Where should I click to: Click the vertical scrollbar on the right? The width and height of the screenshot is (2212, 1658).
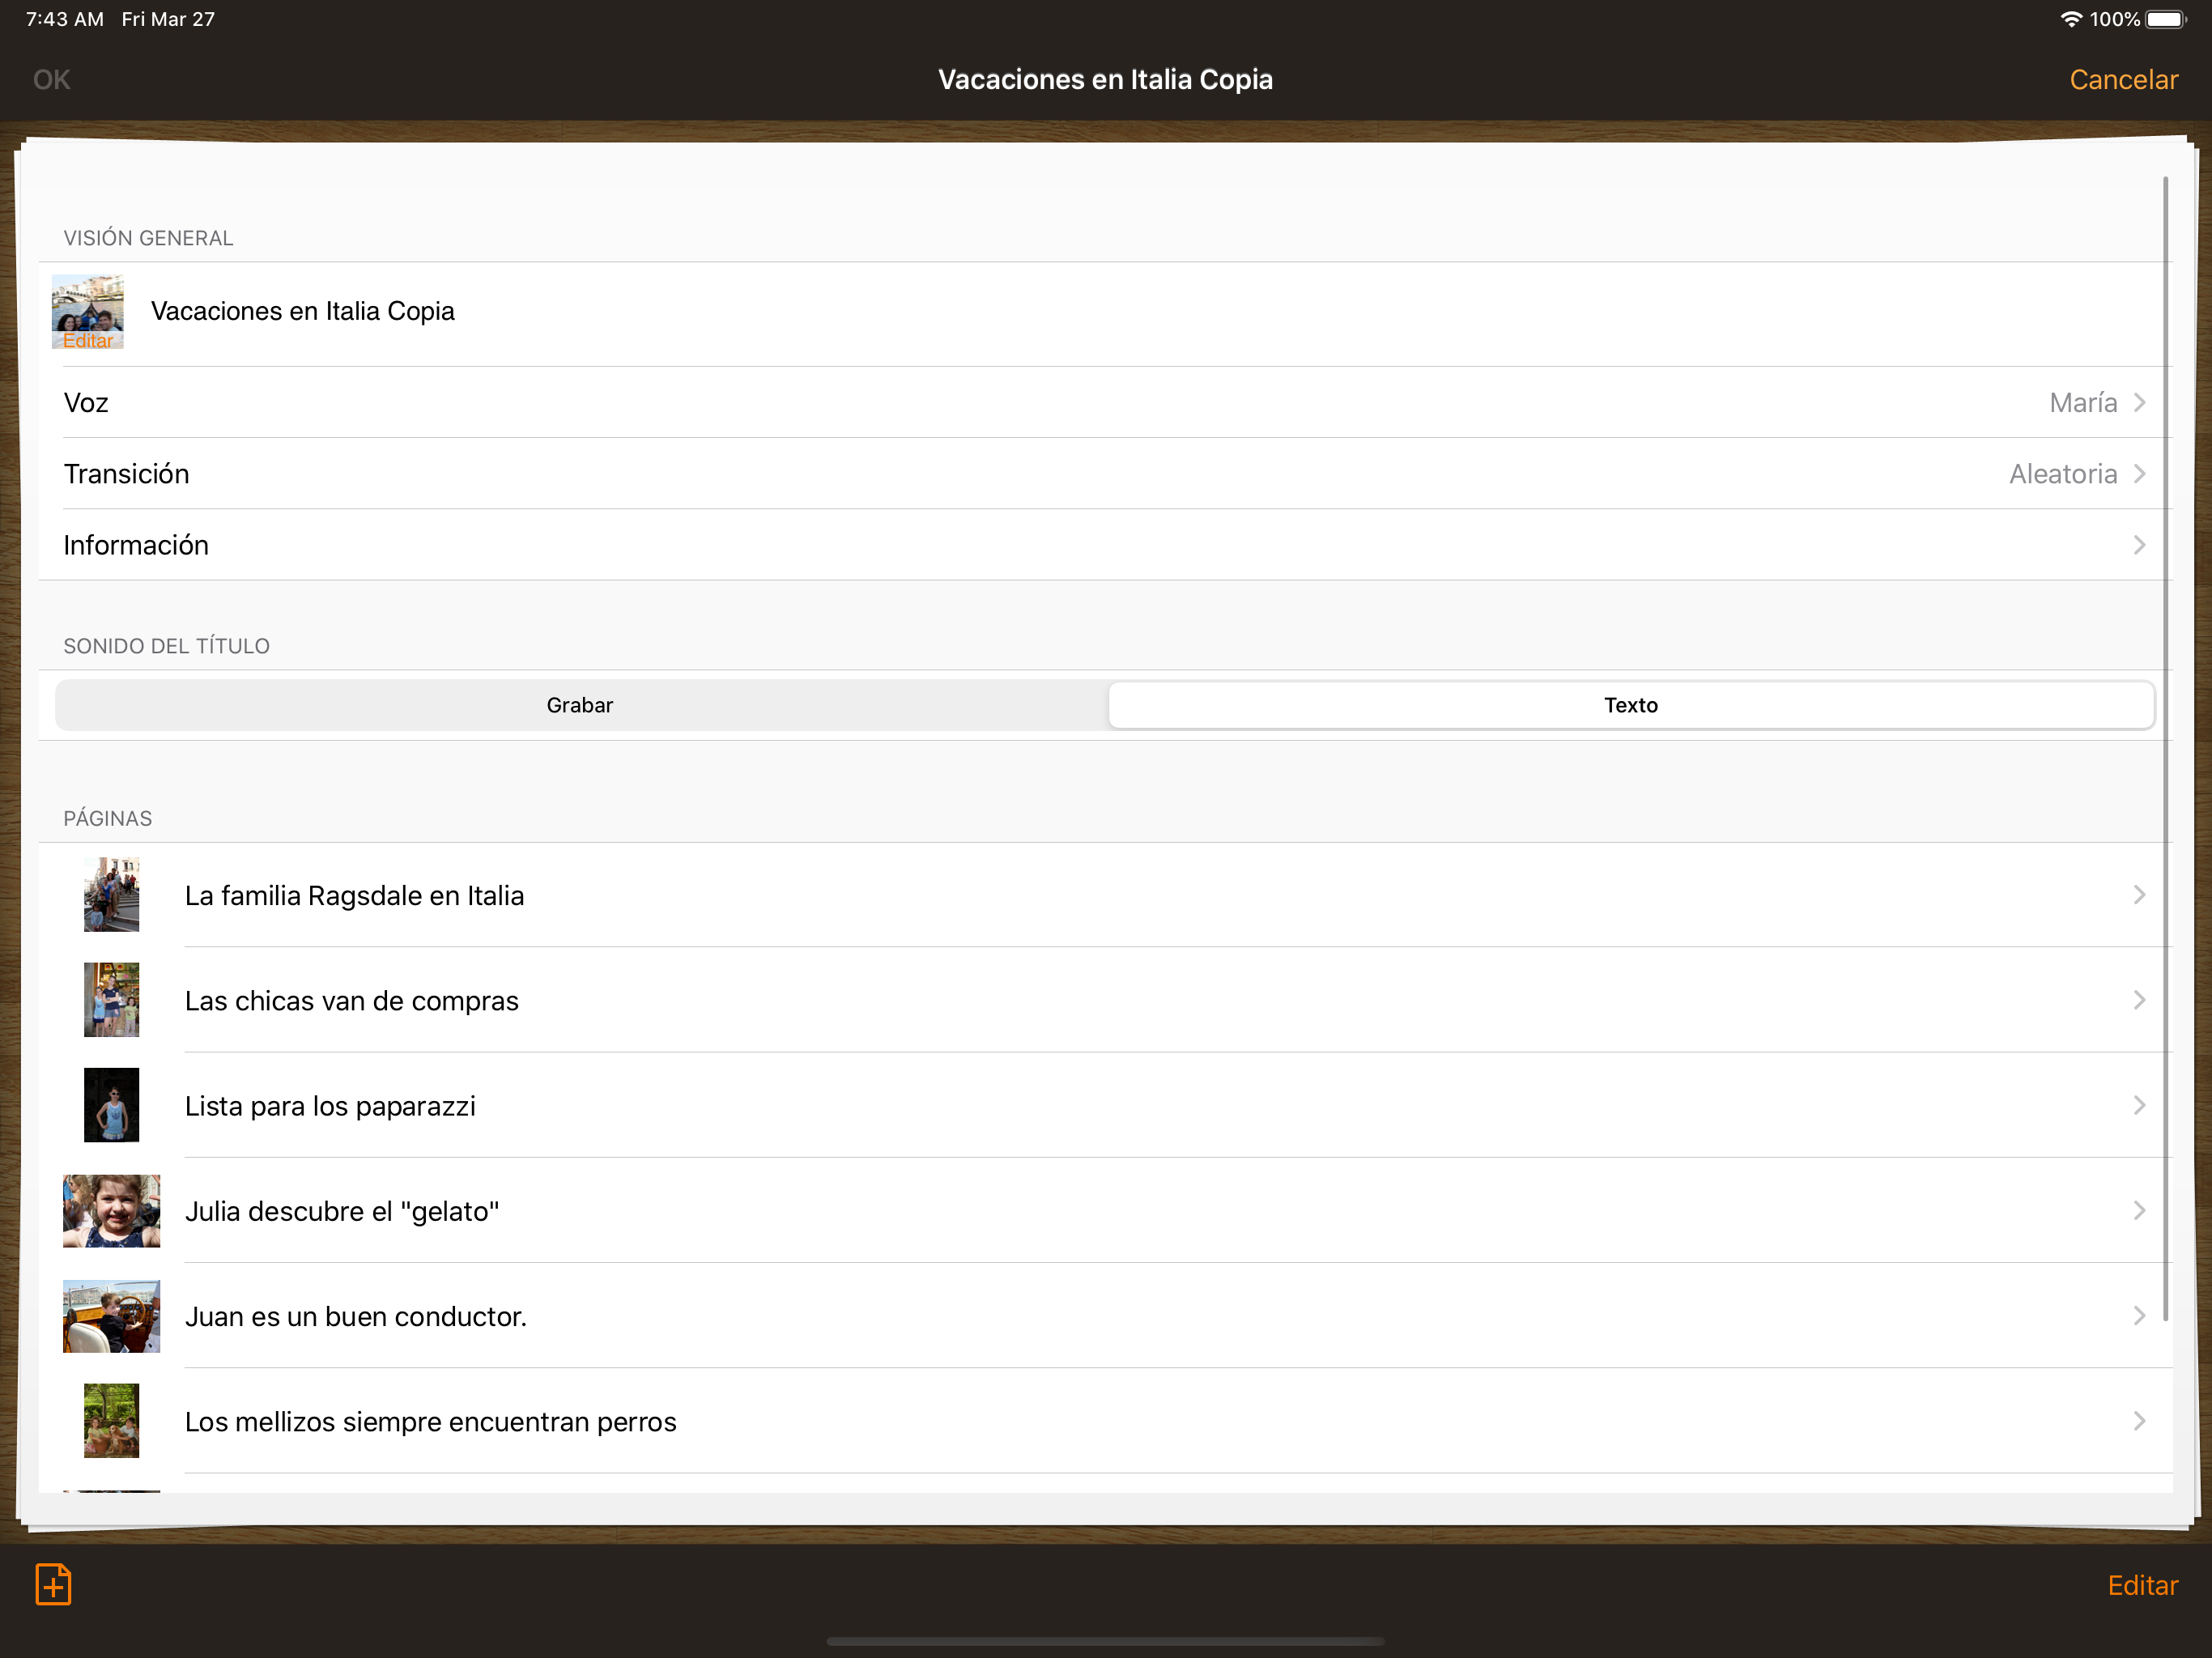coord(2165,749)
